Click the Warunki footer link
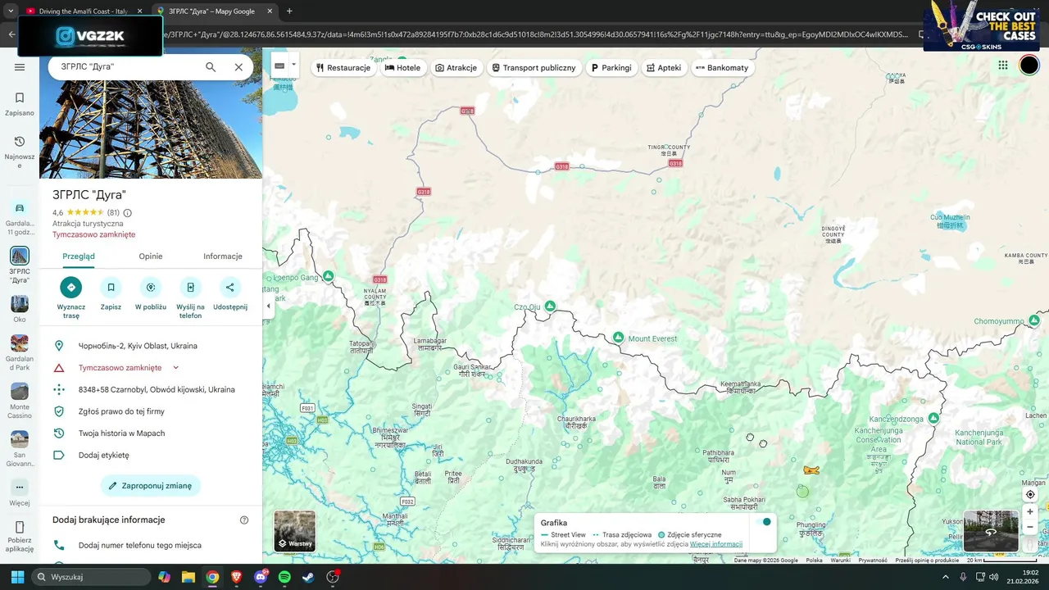1049x590 pixels. pos(840,560)
